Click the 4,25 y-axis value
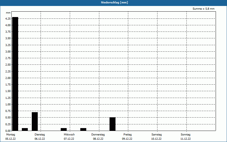227x142 pixels. [x=8, y=18]
